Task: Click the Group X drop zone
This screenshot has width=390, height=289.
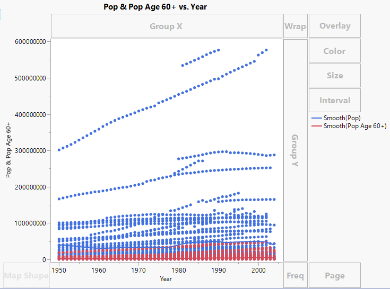Action: [x=166, y=26]
